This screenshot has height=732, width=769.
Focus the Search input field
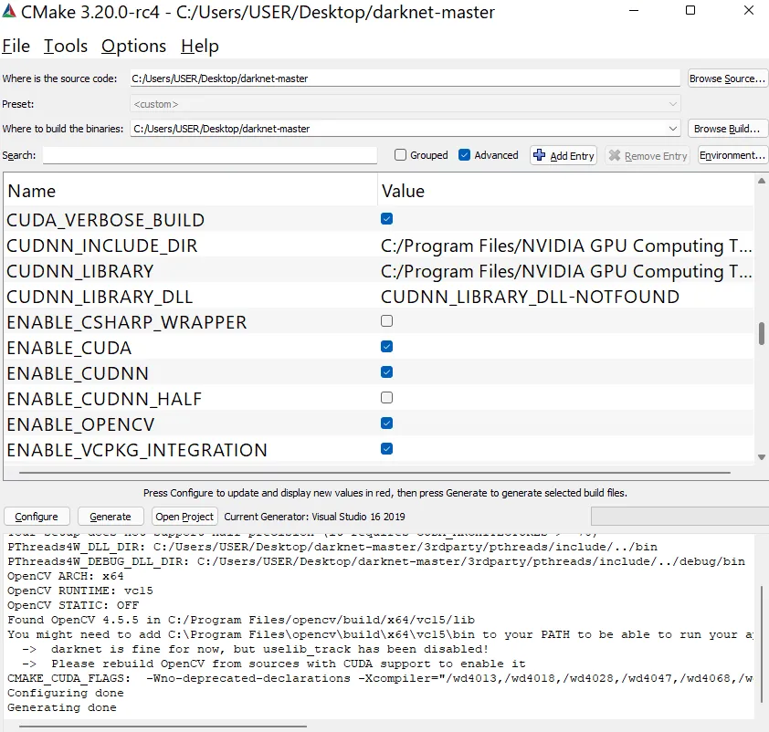pos(210,155)
